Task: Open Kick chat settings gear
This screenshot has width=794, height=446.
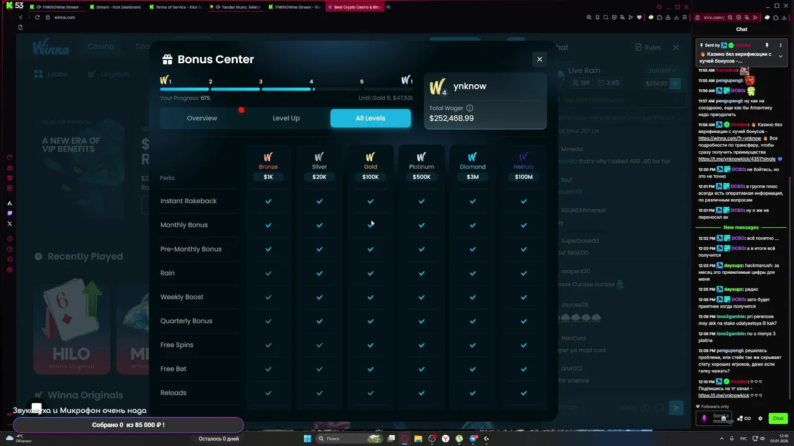Action: point(761,418)
